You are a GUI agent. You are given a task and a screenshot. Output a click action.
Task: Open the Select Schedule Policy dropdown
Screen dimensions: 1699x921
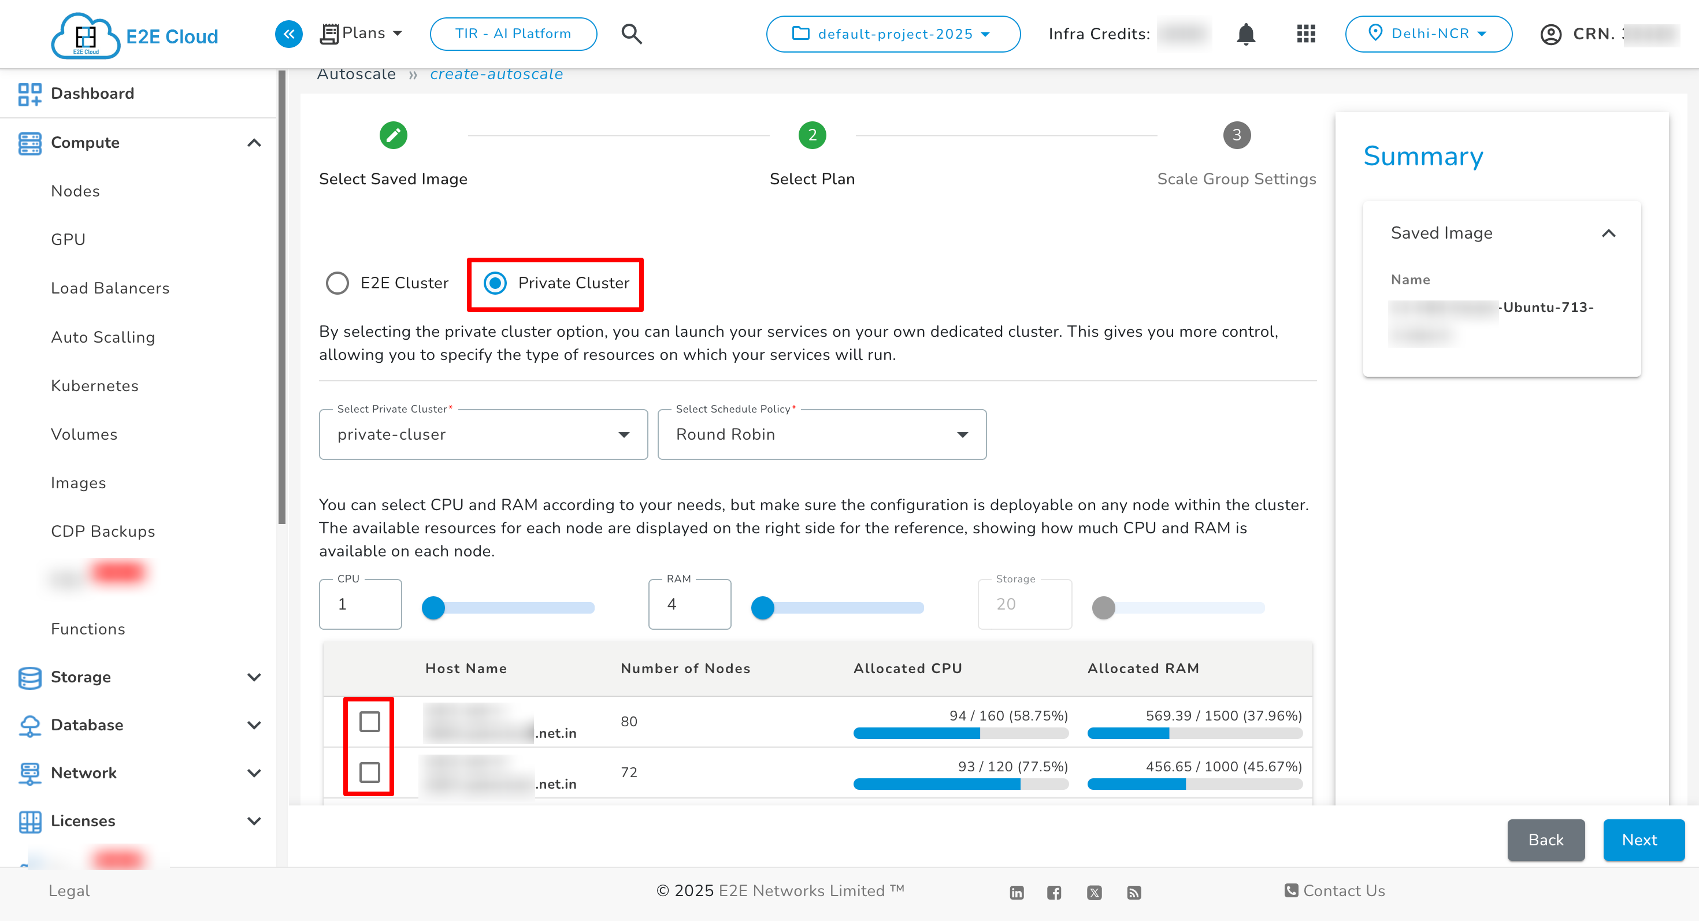(x=821, y=434)
